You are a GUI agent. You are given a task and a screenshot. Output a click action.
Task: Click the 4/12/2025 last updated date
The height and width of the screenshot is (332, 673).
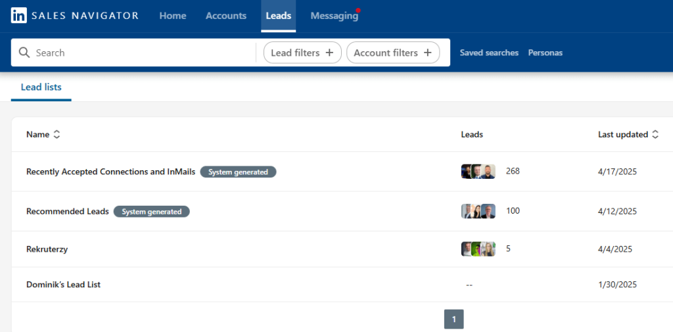point(617,211)
